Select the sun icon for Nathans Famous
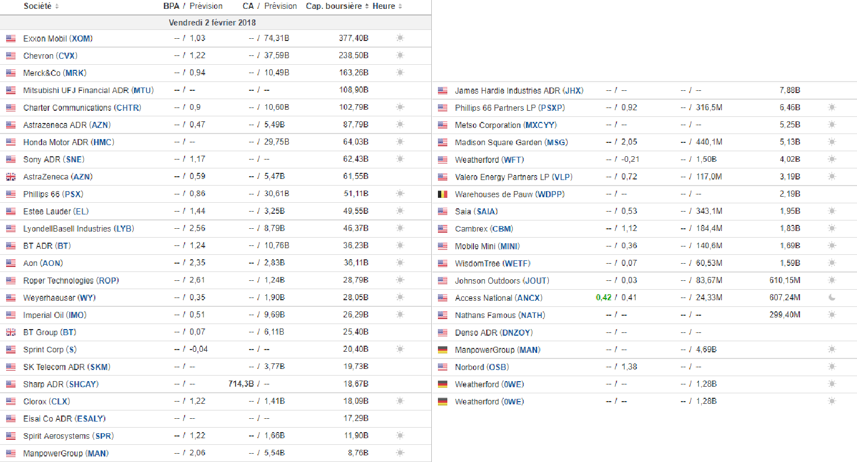The width and height of the screenshot is (857, 462). [832, 315]
